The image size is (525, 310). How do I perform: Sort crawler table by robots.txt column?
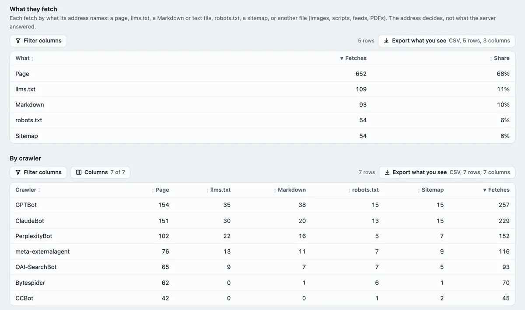[x=363, y=190]
